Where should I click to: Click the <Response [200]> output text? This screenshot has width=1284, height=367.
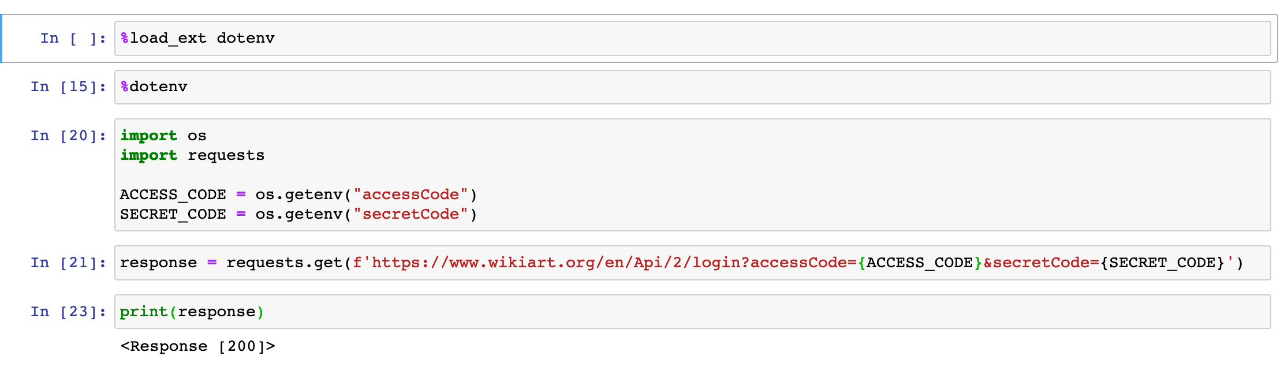click(x=197, y=346)
